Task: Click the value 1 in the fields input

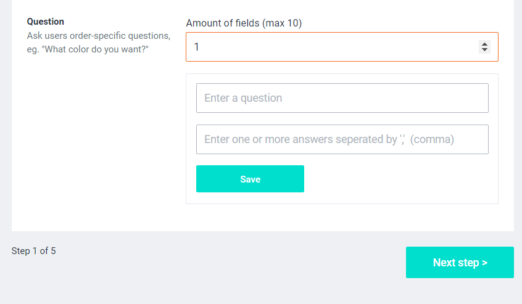Action: pos(197,47)
